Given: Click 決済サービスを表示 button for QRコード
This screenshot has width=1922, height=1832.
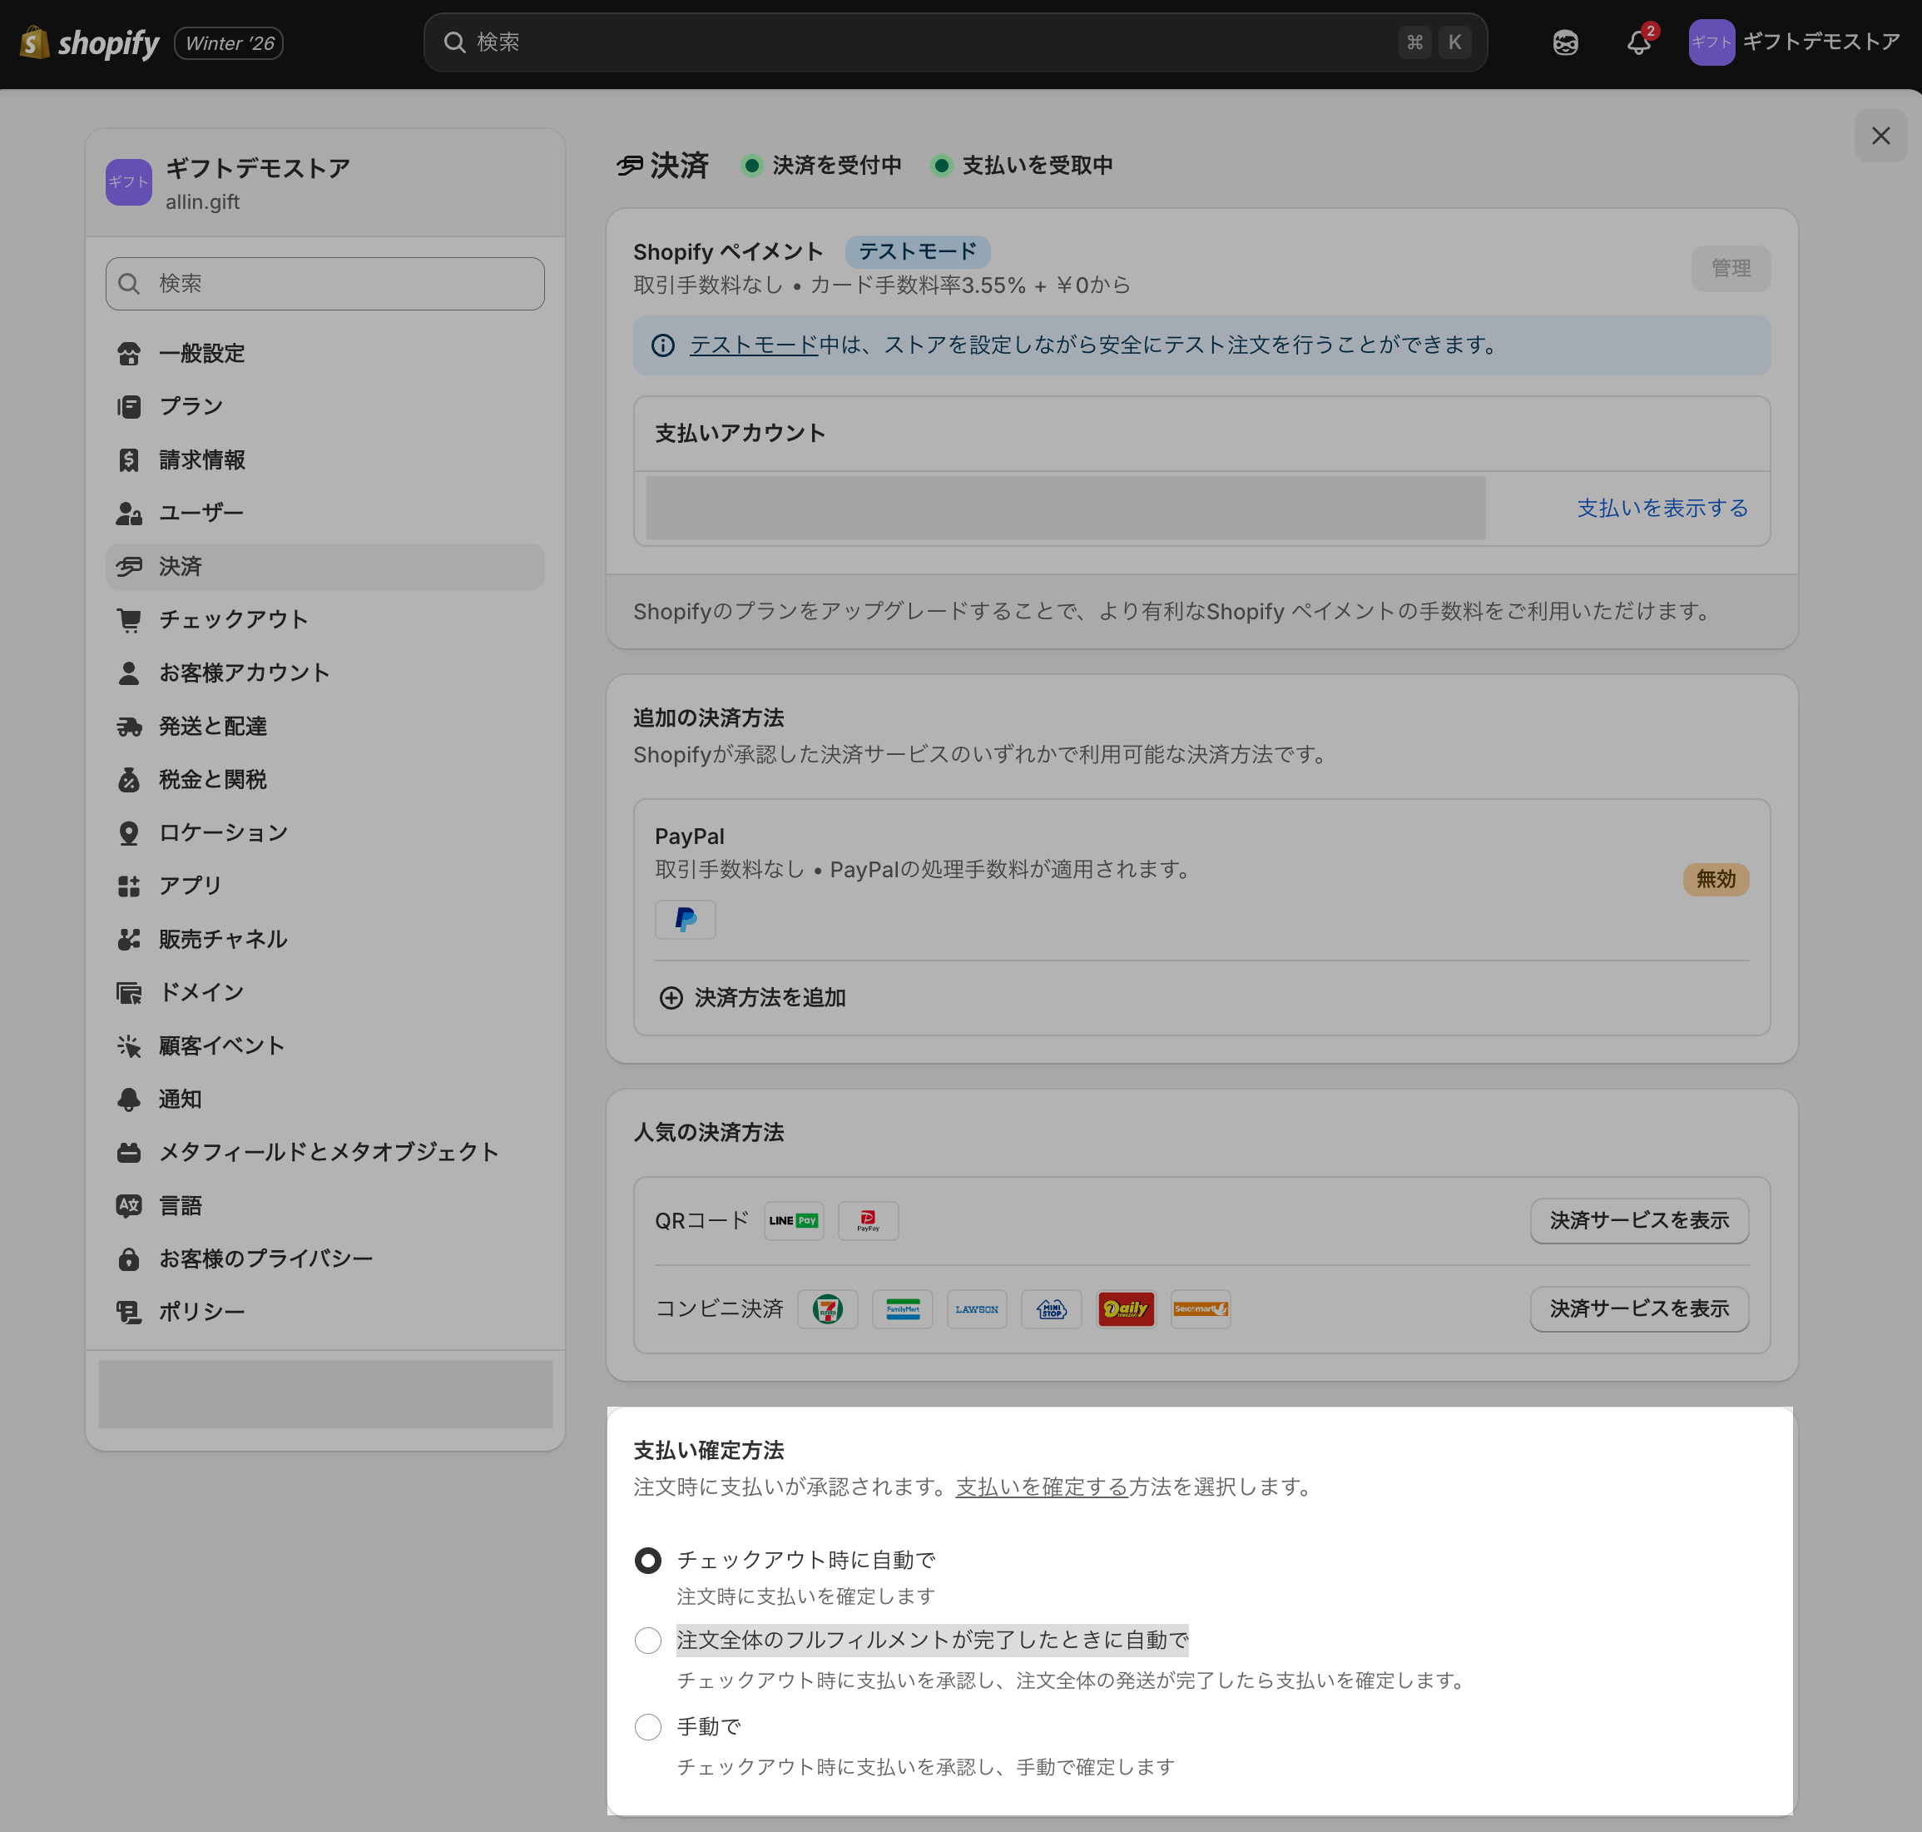Looking at the screenshot, I should pyautogui.click(x=1638, y=1221).
